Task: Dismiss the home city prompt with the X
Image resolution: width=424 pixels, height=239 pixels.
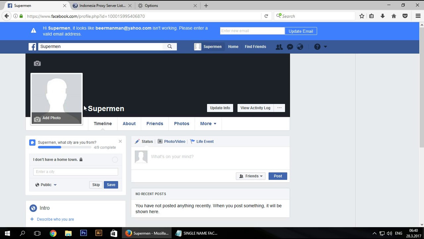Action: pyautogui.click(x=120, y=141)
